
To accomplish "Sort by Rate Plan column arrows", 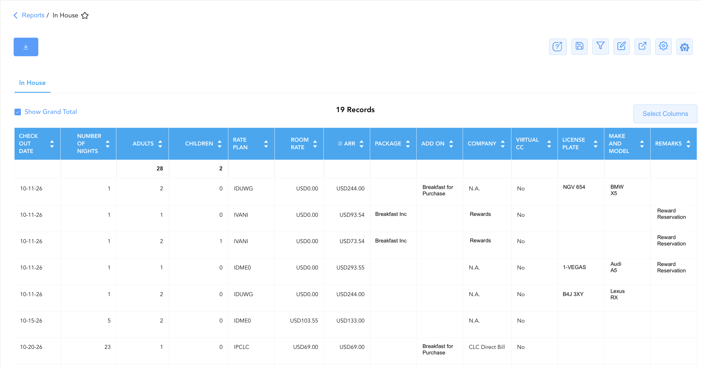I will pyautogui.click(x=266, y=144).
